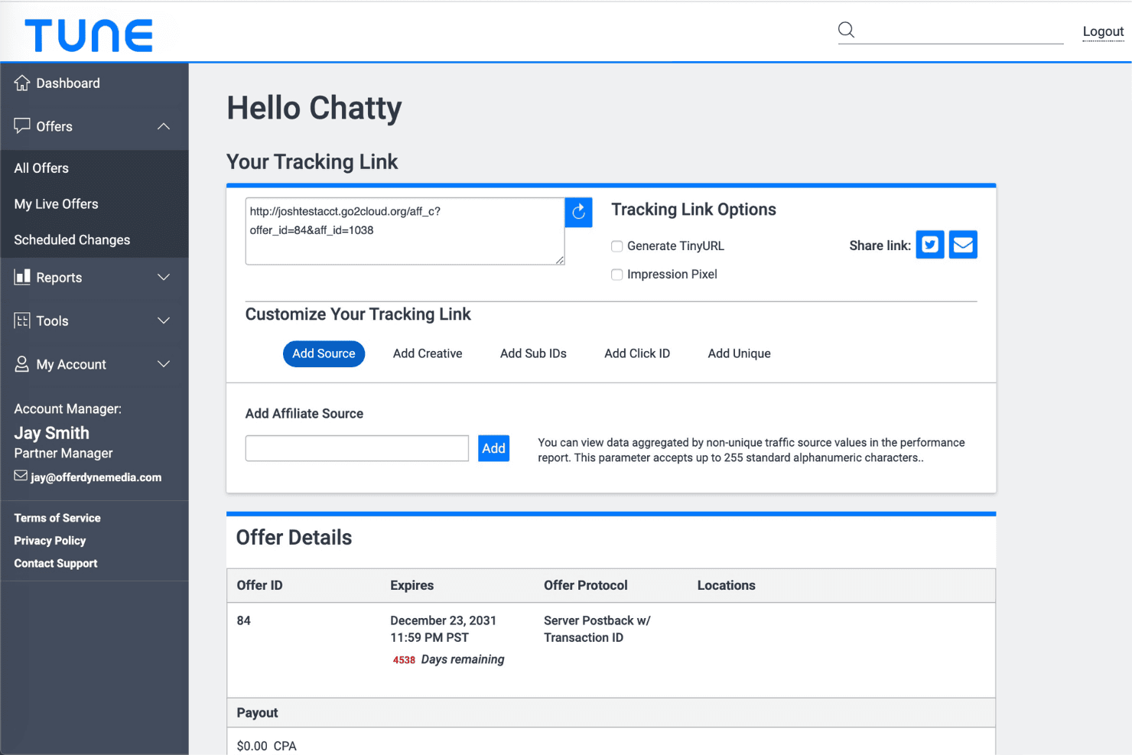Viewport: 1132px width, 755px height.
Task: Click the "$0.00 CPA" payout value
Action: pyautogui.click(x=266, y=746)
